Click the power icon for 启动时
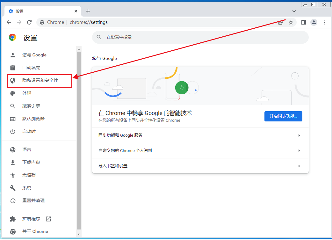Screen dimensions: 332x240 click(13, 132)
